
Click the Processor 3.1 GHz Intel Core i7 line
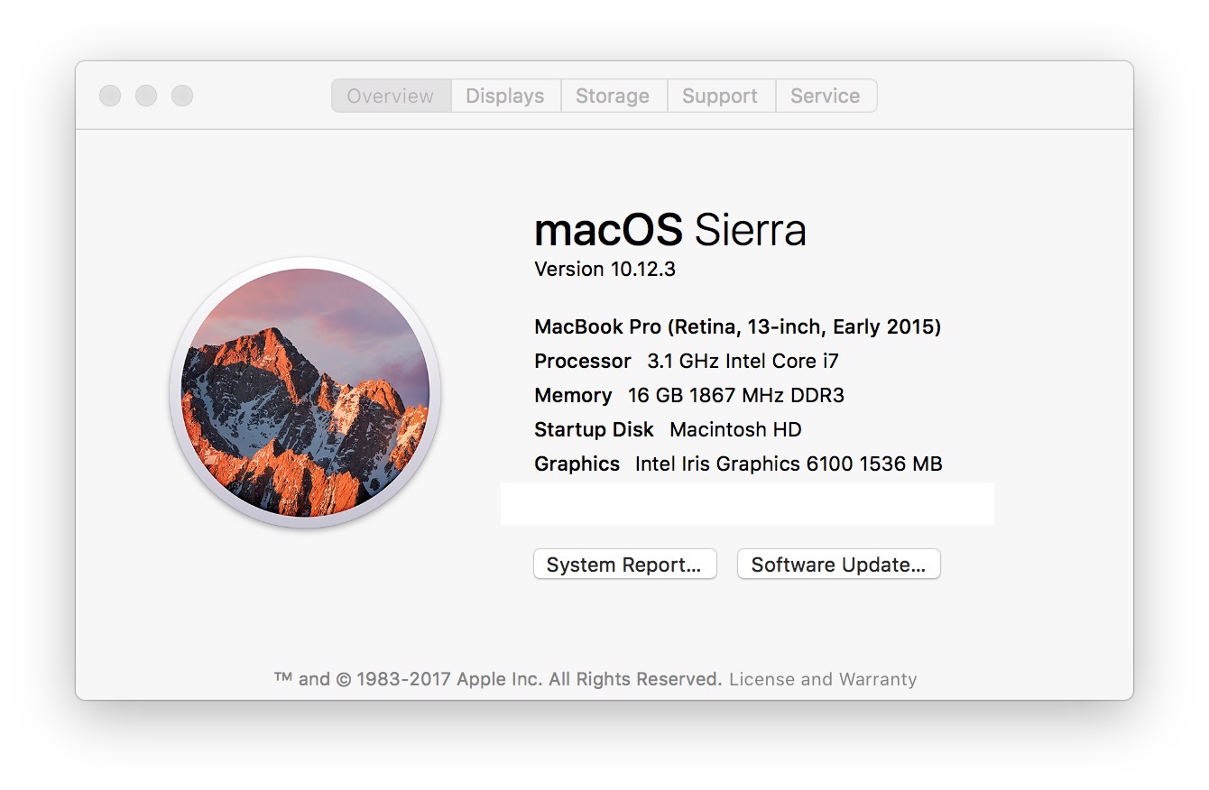(x=687, y=361)
